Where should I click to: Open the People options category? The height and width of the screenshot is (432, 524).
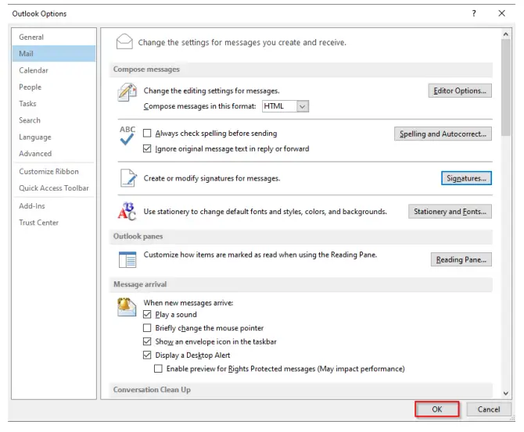[x=54, y=87]
